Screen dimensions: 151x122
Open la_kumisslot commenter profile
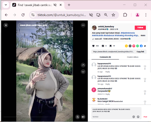tap(102, 99)
